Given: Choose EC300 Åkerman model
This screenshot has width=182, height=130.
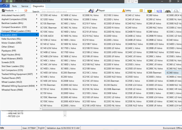Looking at the screenshot, I should tap(154, 73).
